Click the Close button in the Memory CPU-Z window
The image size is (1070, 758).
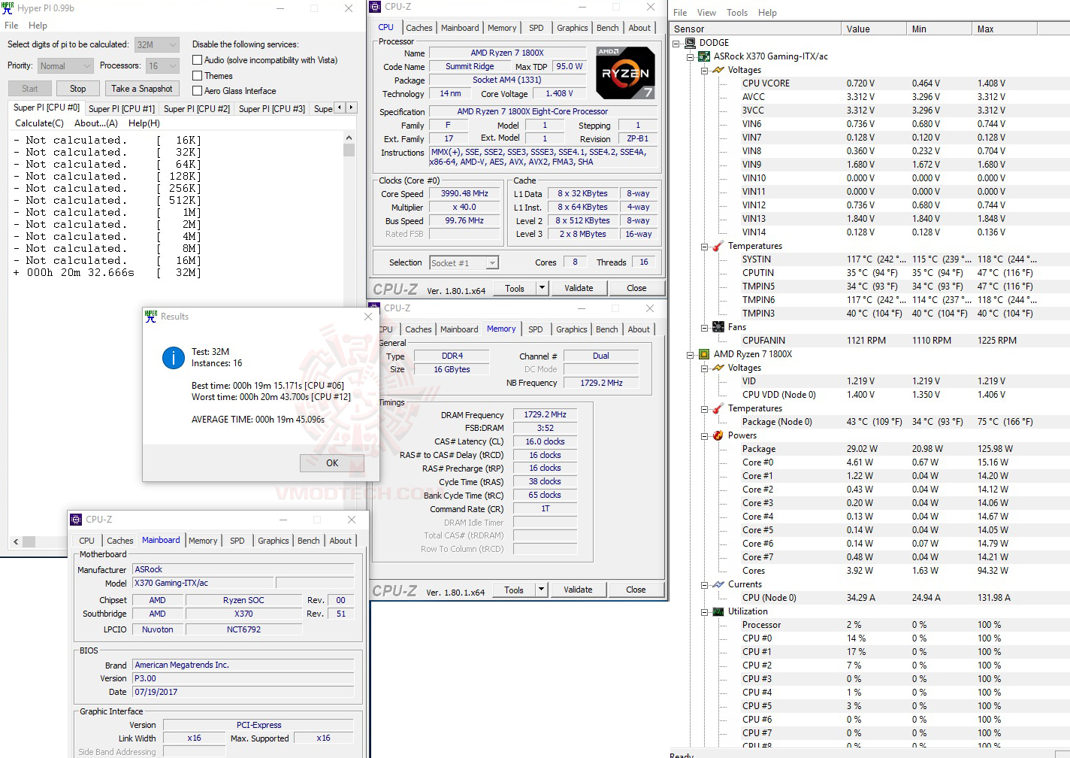point(636,590)
